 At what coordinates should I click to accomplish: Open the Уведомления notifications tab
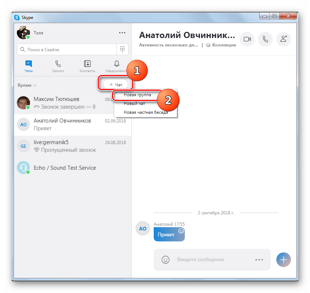[x=116, y=66]
